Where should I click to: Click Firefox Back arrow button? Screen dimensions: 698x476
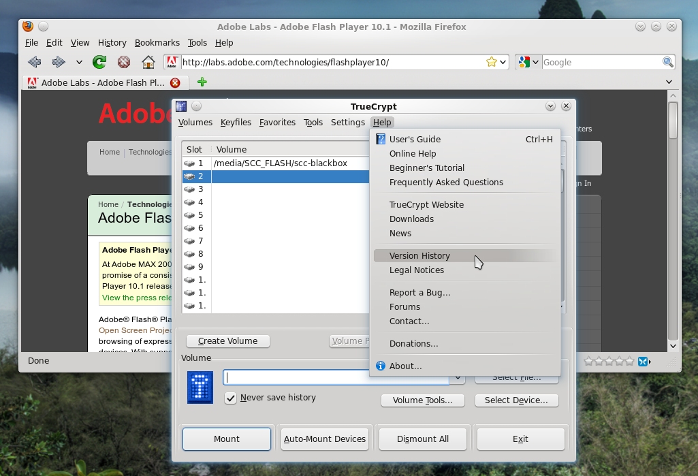coord(35,62)
